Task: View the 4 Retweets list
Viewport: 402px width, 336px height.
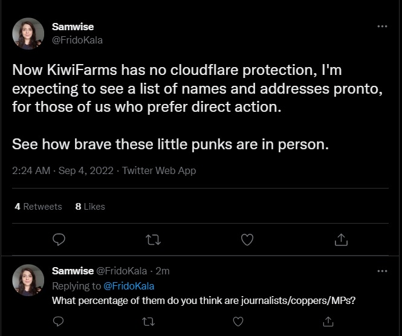Action: [x=38, y=207]
